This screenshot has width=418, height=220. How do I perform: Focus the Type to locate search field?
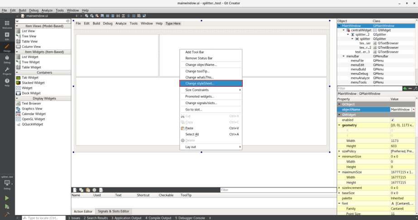click(x=43, y=218)
